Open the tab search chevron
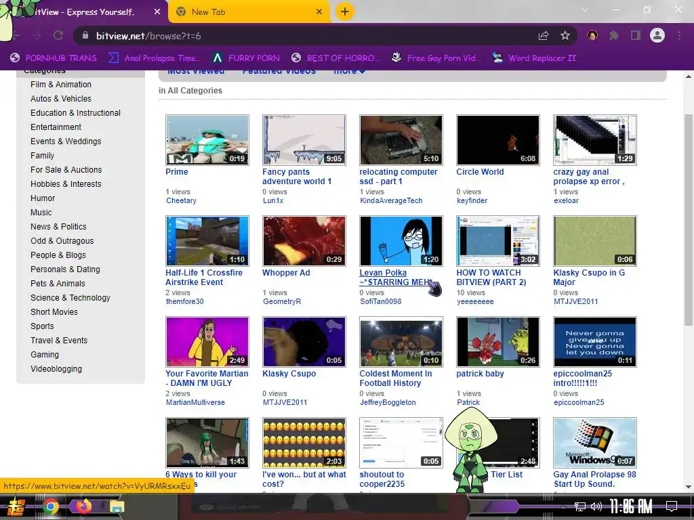 coord(585,9)
